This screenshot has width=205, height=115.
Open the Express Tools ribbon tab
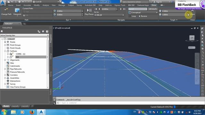[x=120, y=5]
